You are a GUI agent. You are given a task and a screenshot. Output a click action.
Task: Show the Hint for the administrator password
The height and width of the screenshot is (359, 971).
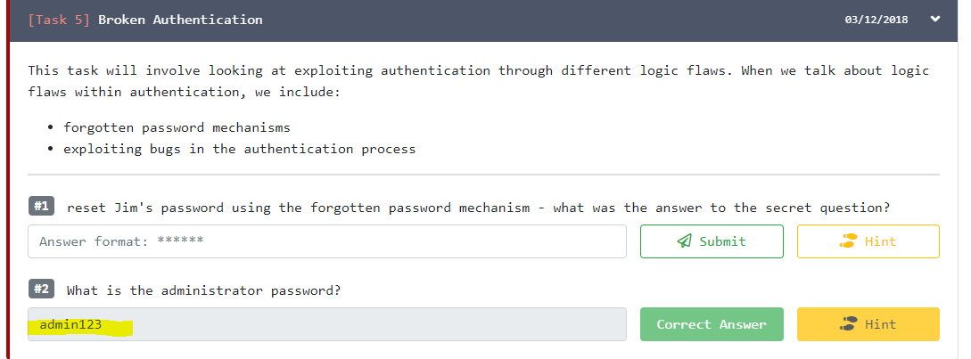point(868,324)
